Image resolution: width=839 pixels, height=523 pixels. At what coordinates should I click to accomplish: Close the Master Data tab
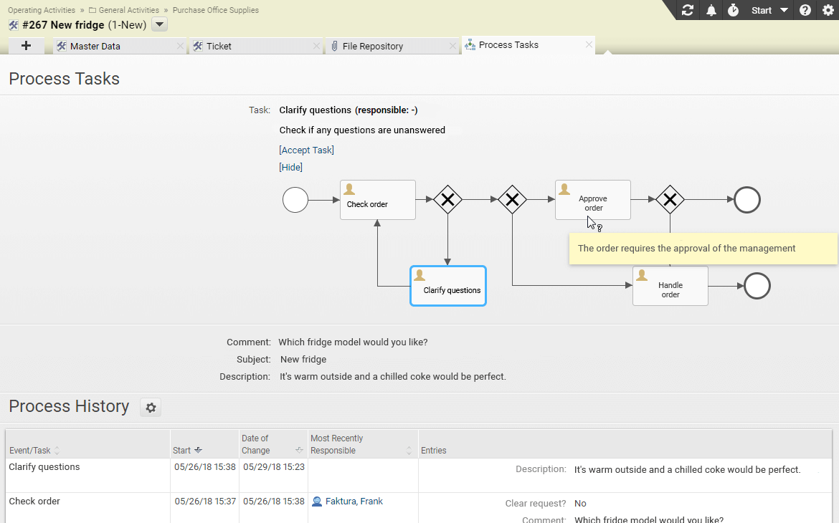coord(180,46)
